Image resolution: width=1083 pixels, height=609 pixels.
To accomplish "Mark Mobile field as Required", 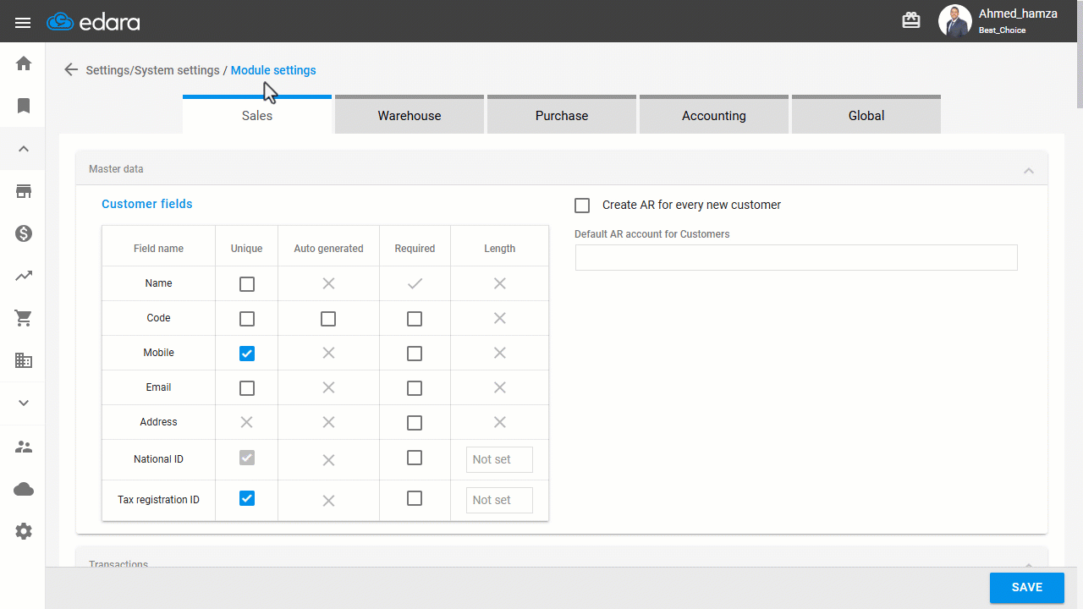I will tap(415, 354).
